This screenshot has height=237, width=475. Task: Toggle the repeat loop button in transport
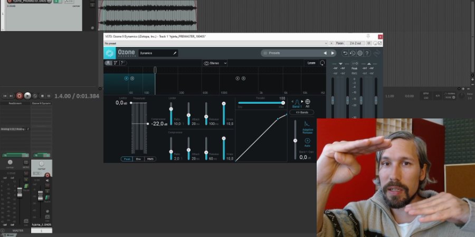pyautogui.click(x=35, y=96)
